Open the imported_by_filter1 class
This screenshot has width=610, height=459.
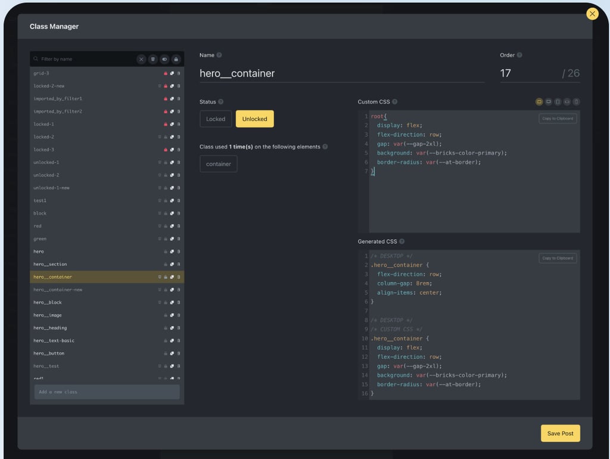coord(107,99)
